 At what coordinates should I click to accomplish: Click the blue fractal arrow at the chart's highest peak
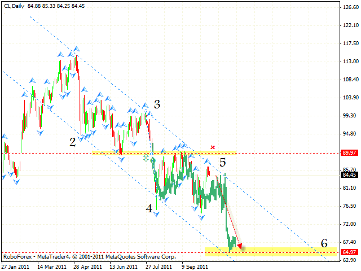(x=75, y=49)
